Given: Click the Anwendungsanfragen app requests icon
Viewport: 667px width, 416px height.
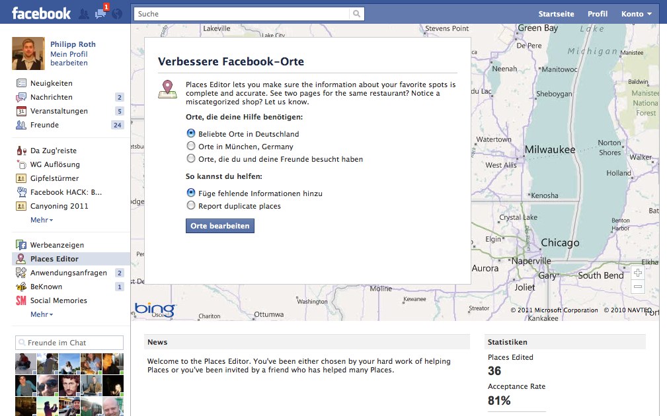Looking at the screenshot, I should click(x=21, y=273).
